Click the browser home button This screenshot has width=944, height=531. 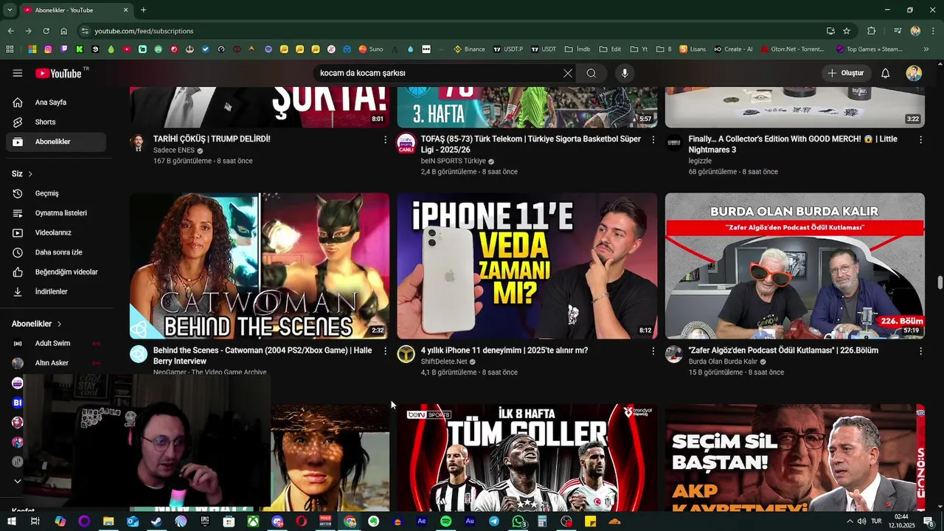[x=63, y=31]
